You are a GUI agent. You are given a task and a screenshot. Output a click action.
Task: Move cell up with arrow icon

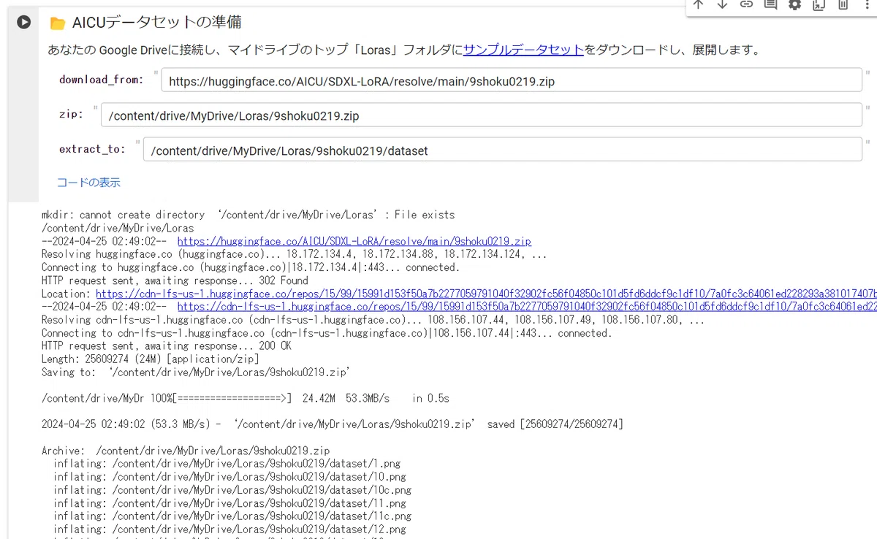click(698, 4)
